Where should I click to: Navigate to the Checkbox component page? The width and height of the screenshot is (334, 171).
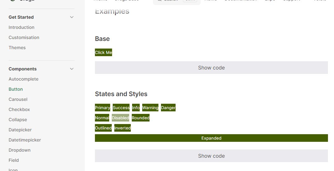(x=19, y=109)
